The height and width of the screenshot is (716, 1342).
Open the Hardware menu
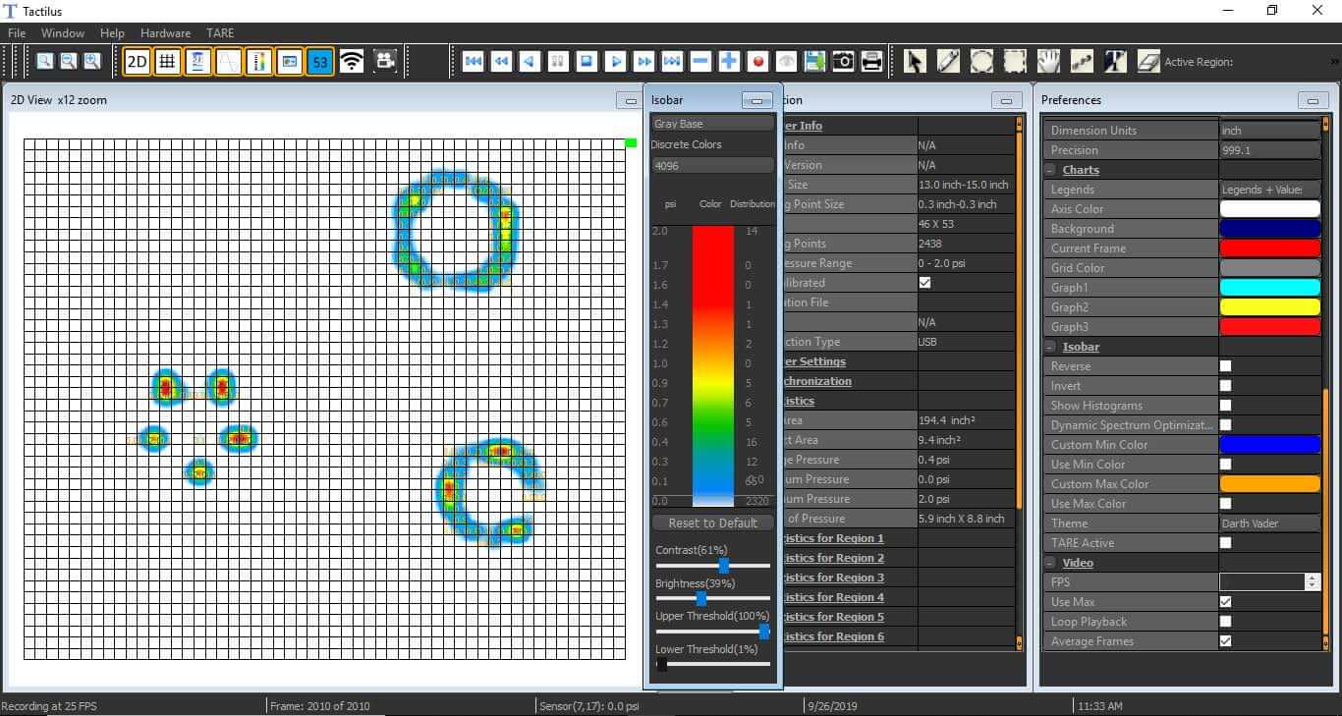(165, 33)
